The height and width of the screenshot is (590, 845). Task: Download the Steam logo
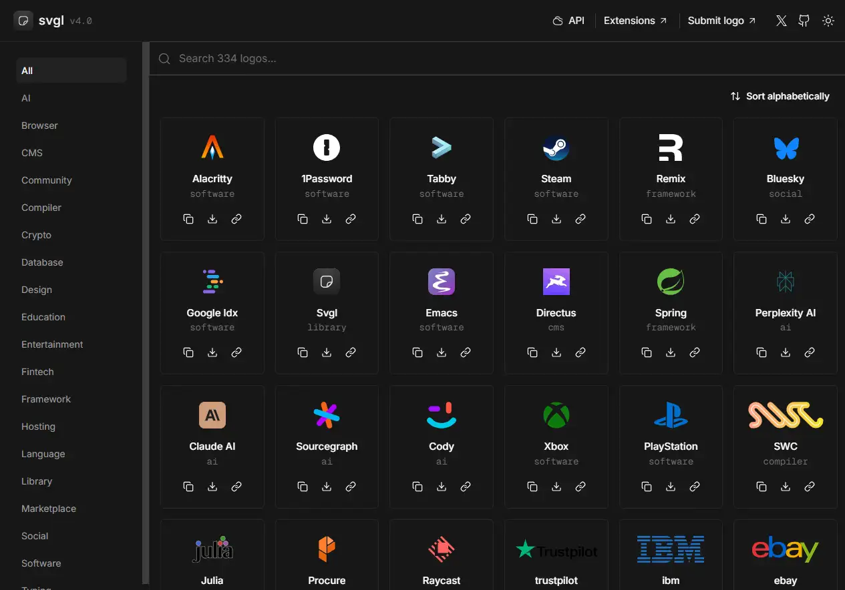556,219
